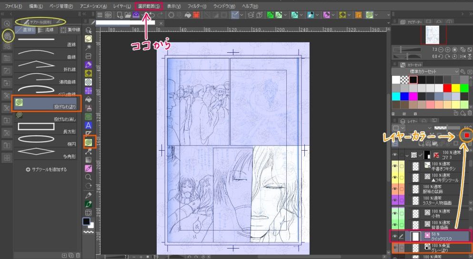473x259 pixels.
Task: Open the ファイル(F) menu
Action: pos(13,6)
